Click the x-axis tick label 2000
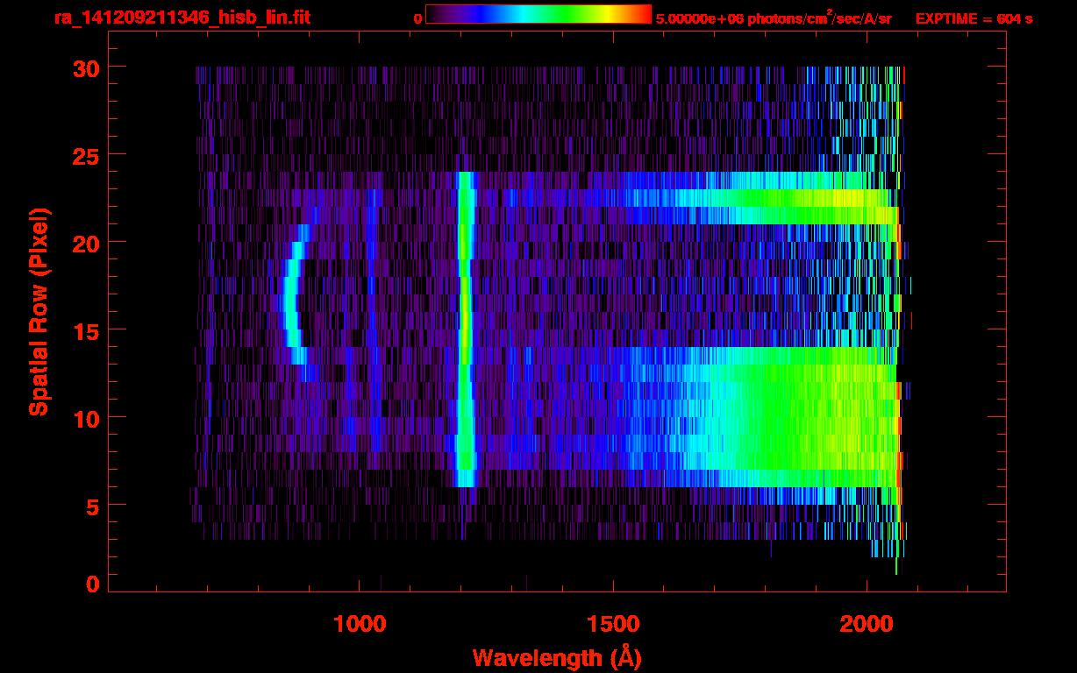The width and height of the screenshot is (1077, 673). tap(867, 624)
